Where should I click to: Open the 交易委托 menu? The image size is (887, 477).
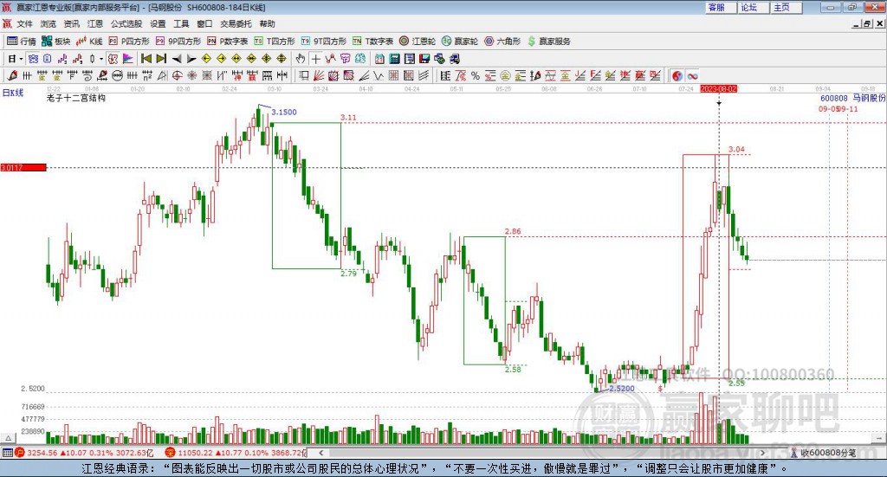(x=236, y=23)
